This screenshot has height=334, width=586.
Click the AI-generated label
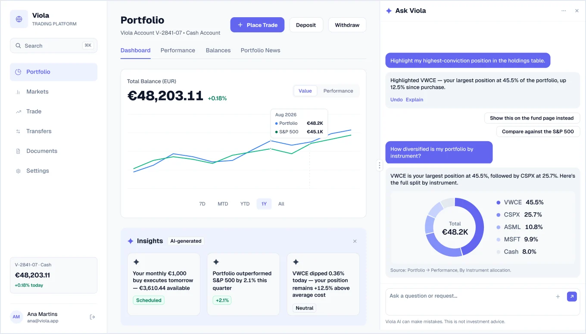tap(186, 241)
